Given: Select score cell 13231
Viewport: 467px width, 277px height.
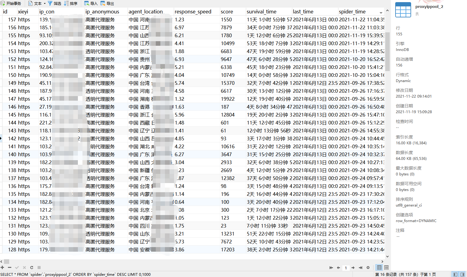Looking at the screenshot, I should pos(233,234).
